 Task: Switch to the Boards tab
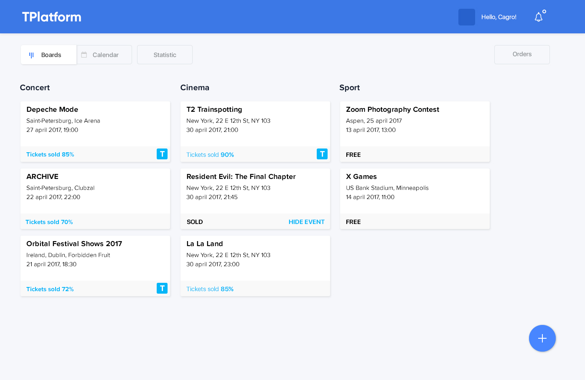[48, 55]
